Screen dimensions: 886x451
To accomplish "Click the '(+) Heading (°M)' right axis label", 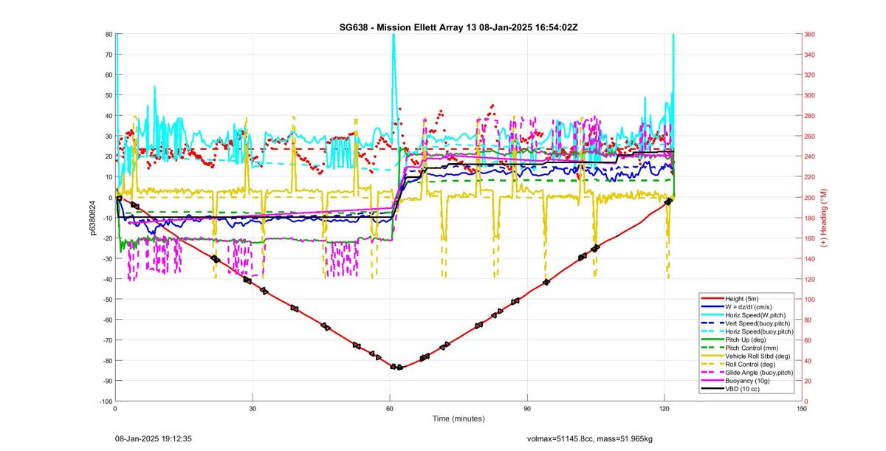I will (x=824, y=217).
